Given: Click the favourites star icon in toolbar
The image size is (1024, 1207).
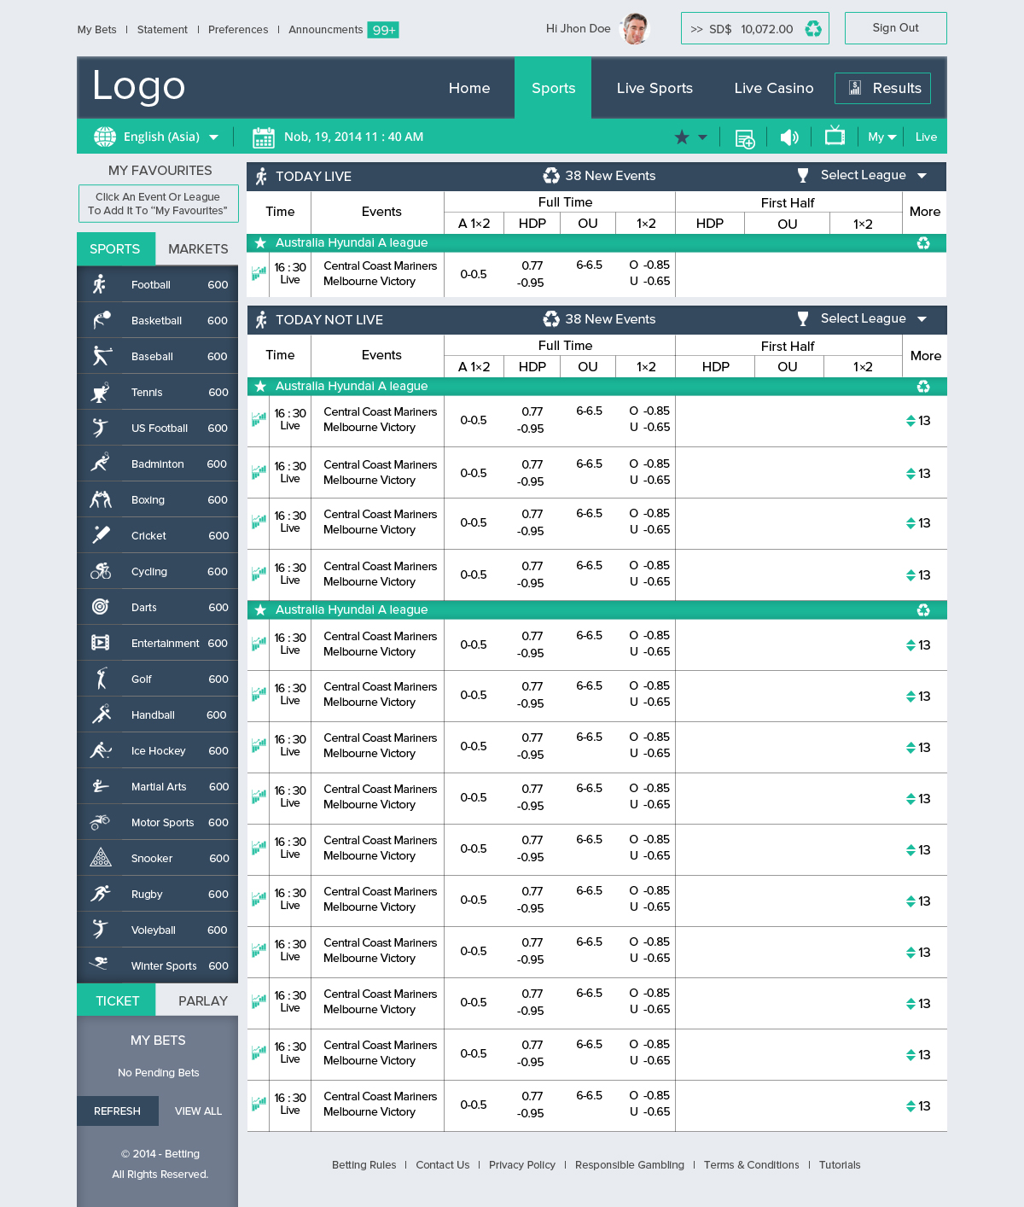Looking at the screenshot, I should pos(682,137).
